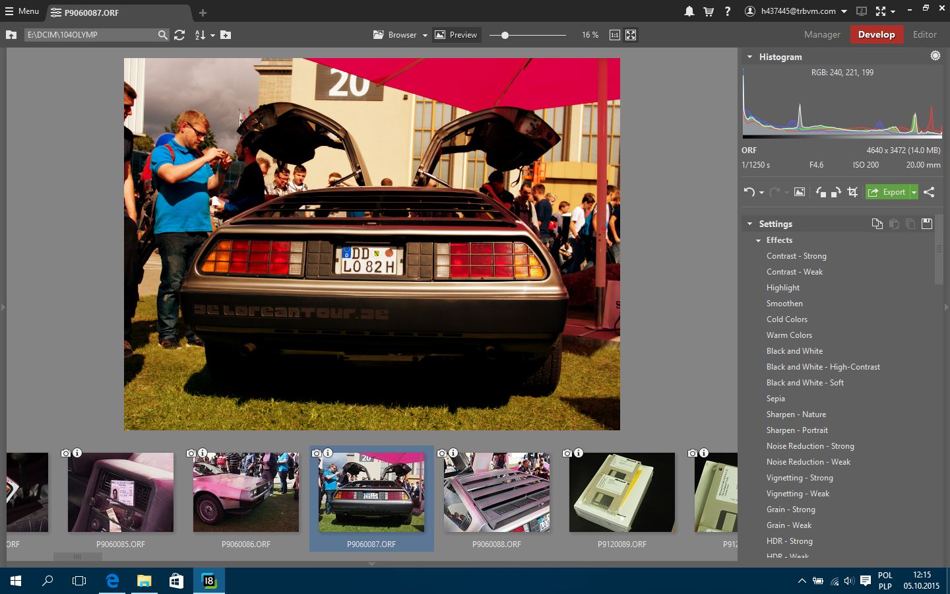Screen dimensions: 950x594
Task: Collapse the Effects group
Action: pyautogui.click(x=759, y=240)
